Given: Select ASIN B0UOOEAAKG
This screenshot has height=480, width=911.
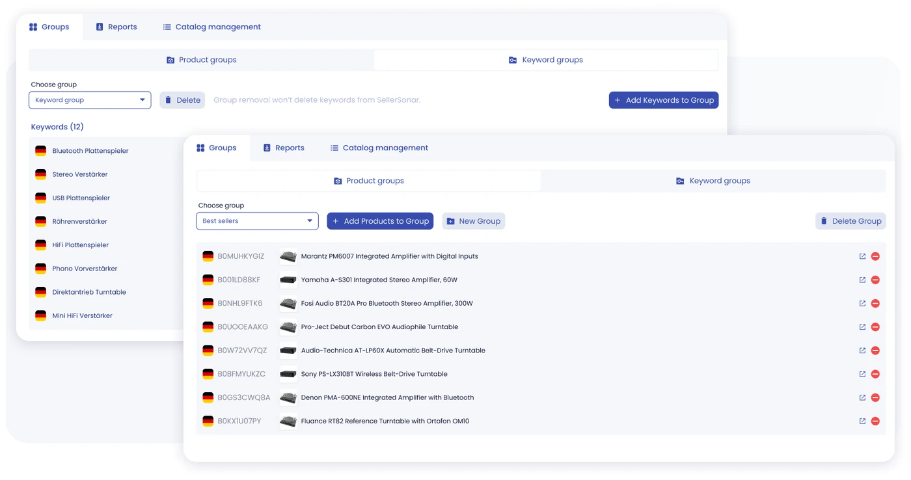Looking at the screenshot, I should pyautogui.click(x=243, y=327).
